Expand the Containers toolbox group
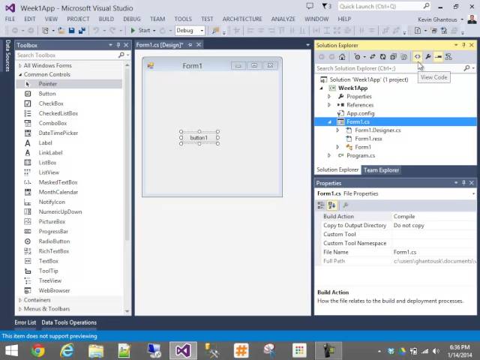This screenshot has width=480, height=360. tap(20, 300)
